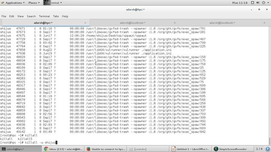Click the SimpleScreenRecorder icon in taskbar

point(216,149)
